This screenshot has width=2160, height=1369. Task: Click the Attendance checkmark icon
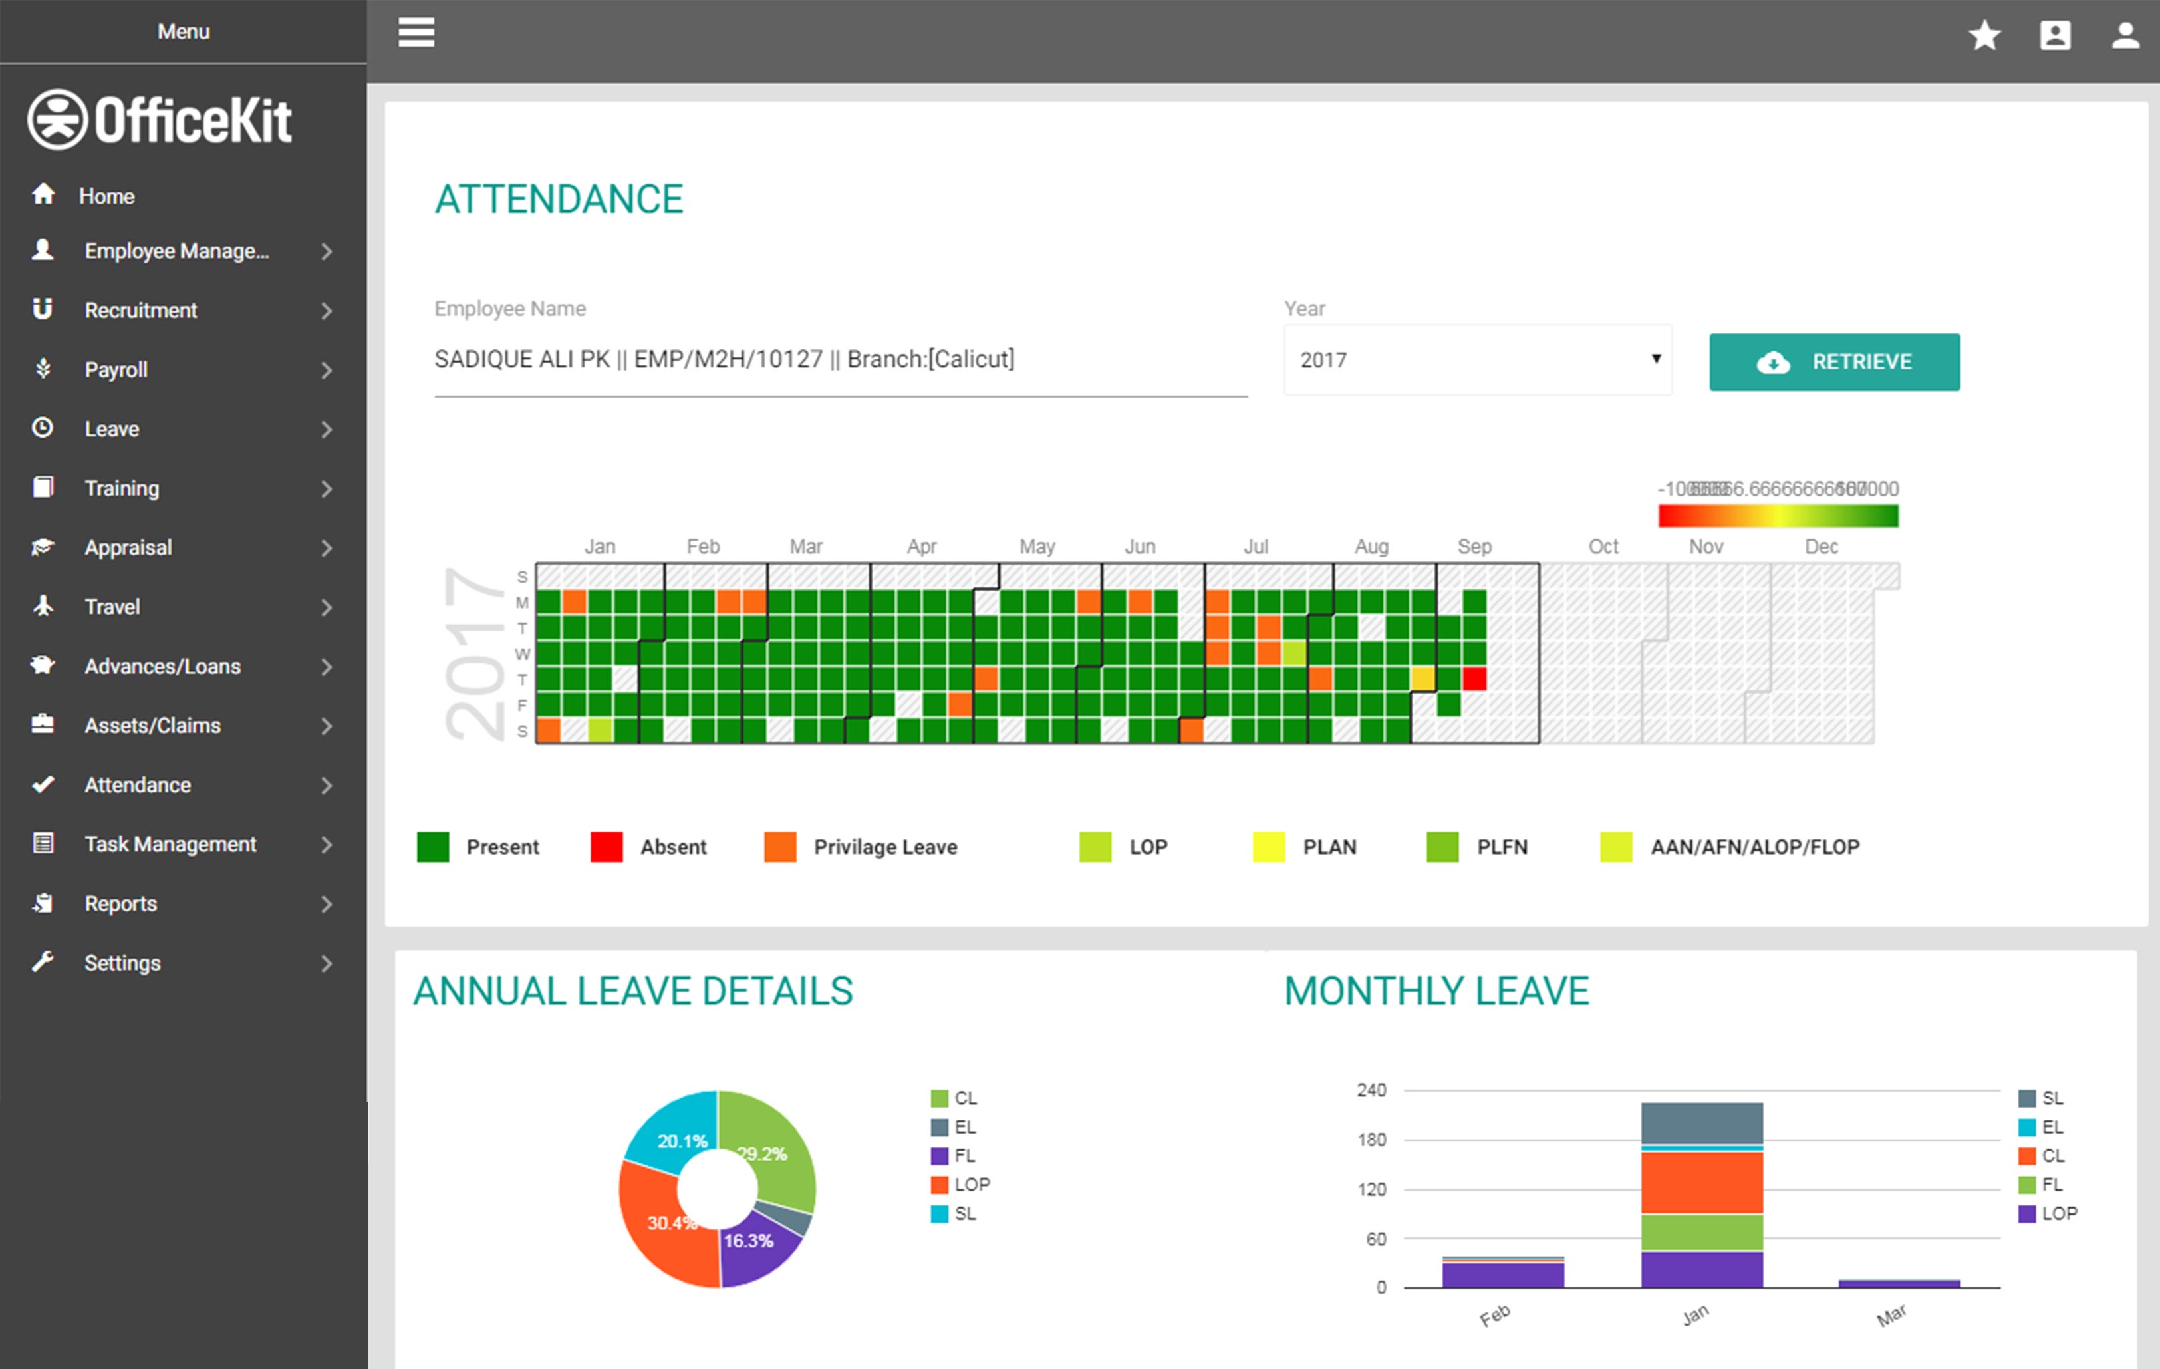tap(42, 784)
